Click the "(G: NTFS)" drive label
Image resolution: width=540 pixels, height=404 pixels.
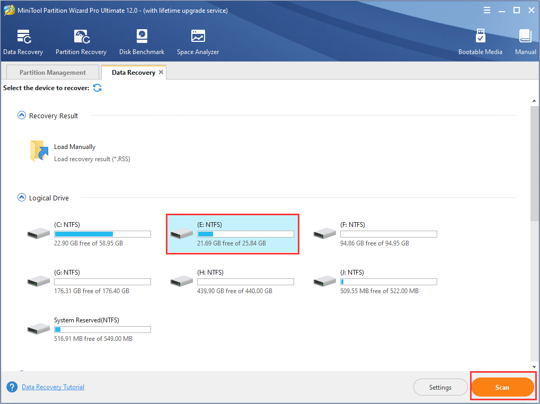pyautogui.click(x=67, y=273)
